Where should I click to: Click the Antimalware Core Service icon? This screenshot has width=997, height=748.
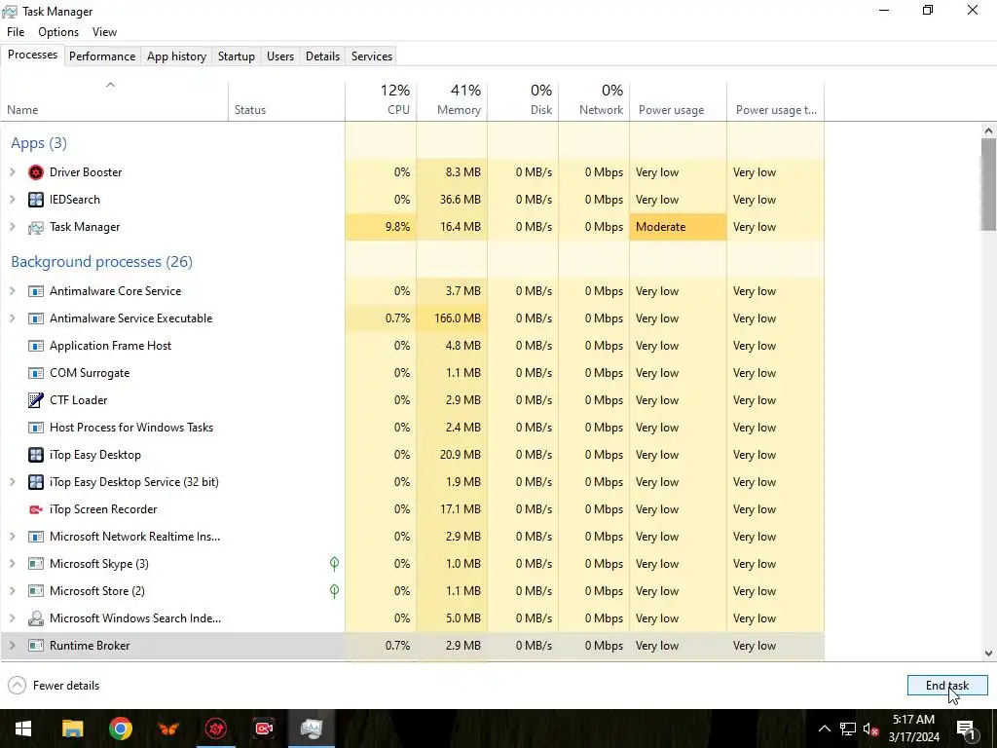(36, 291)
